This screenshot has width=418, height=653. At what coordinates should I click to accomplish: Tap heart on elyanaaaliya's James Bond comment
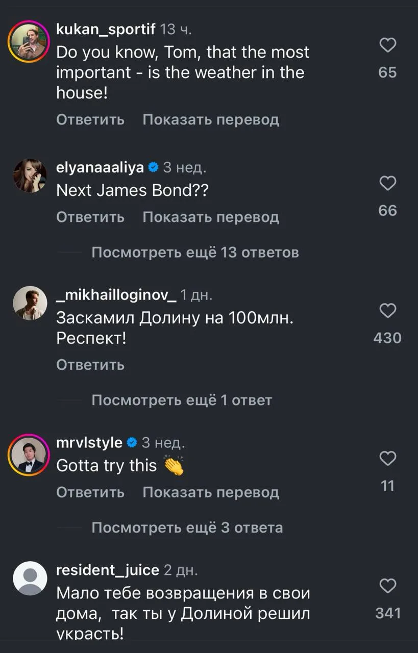388,183
